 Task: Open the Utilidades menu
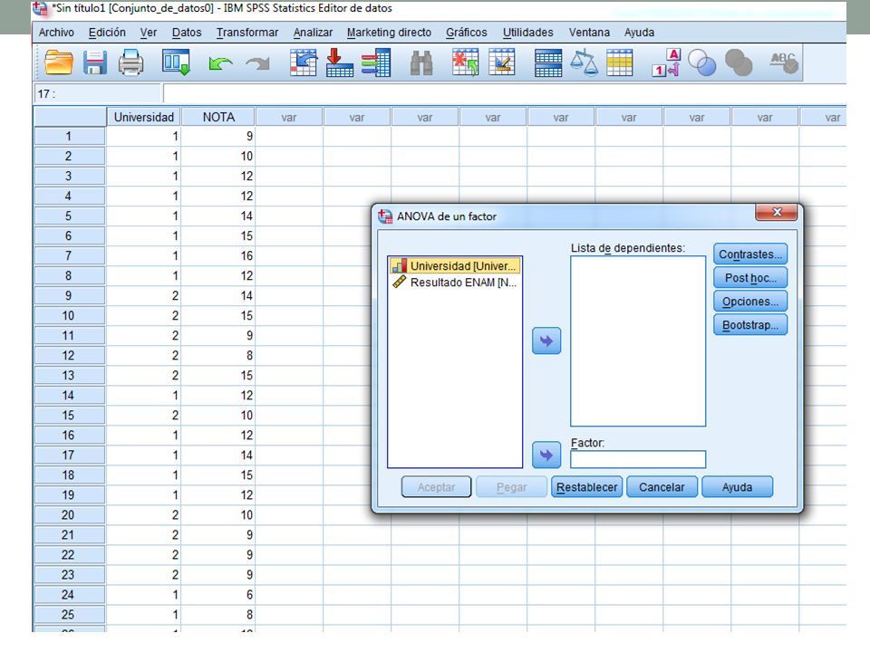coord(527,33)
